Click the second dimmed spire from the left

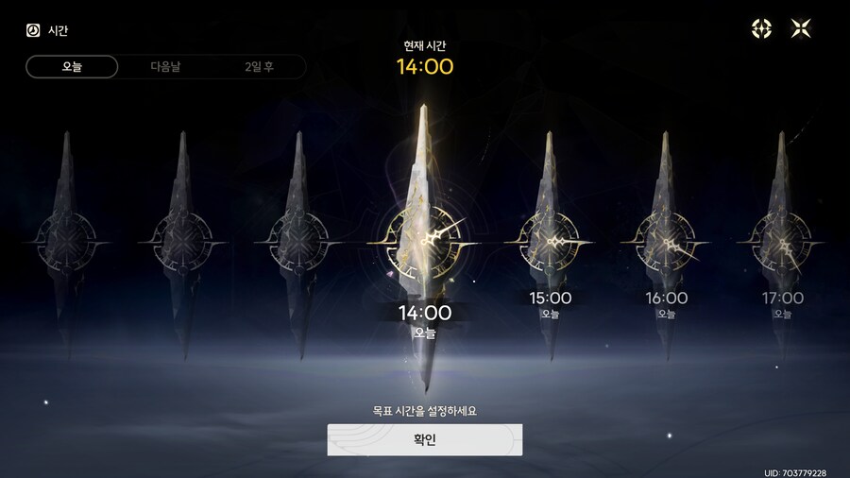[x=182, y=243]
